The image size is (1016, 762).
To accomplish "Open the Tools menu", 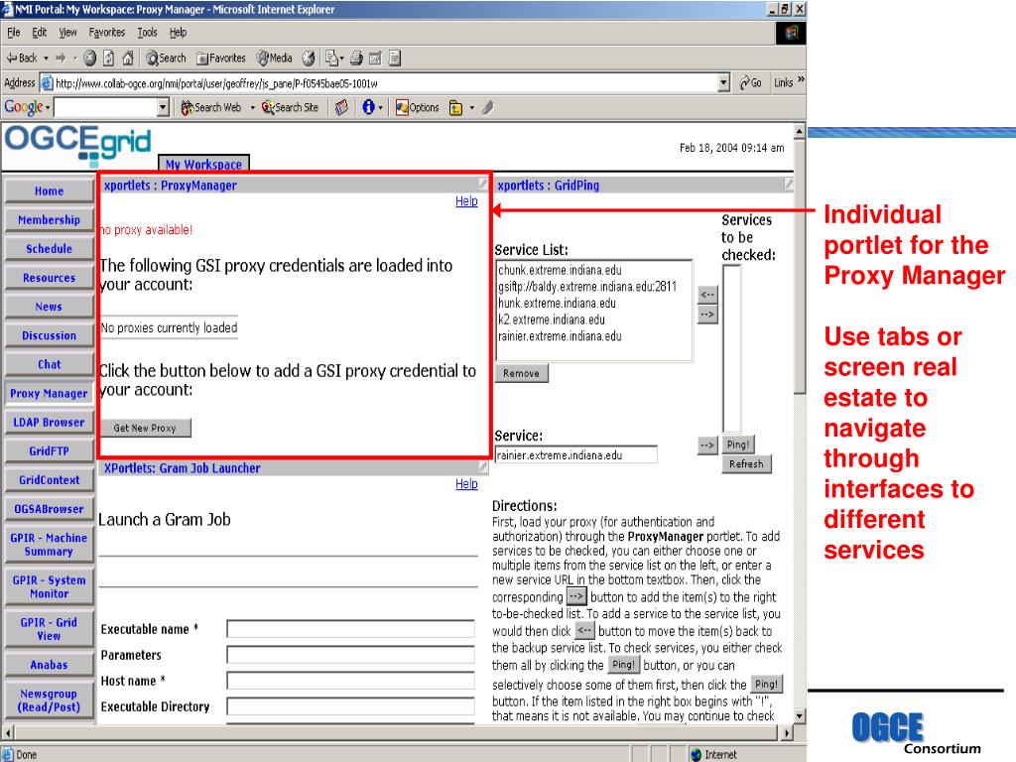I will click(x=147, y=33).
